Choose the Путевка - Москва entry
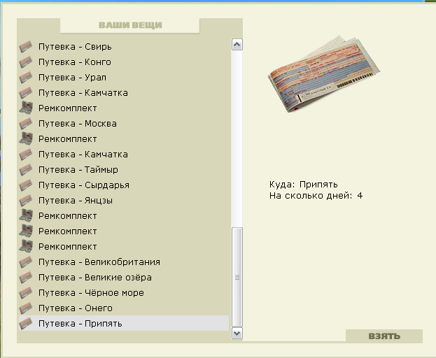The image size is (436, 358). pos(78,124)
